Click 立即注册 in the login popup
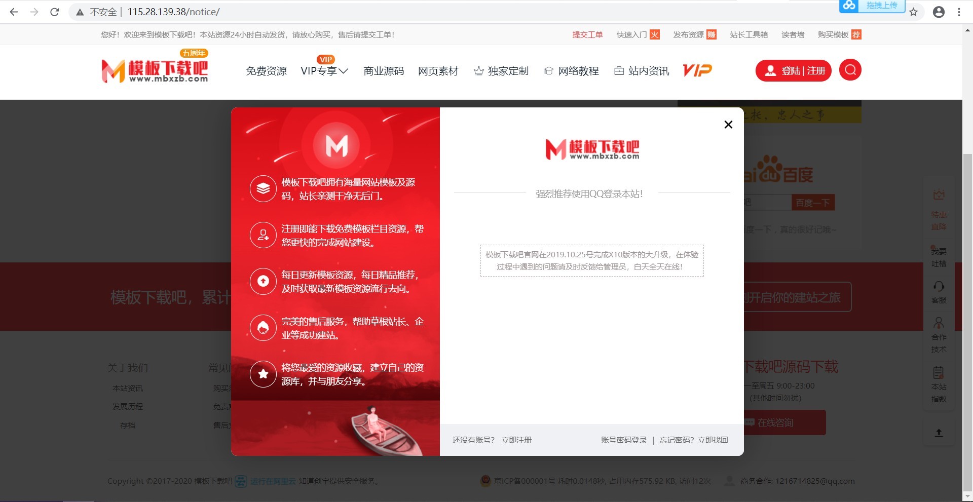 516,440
